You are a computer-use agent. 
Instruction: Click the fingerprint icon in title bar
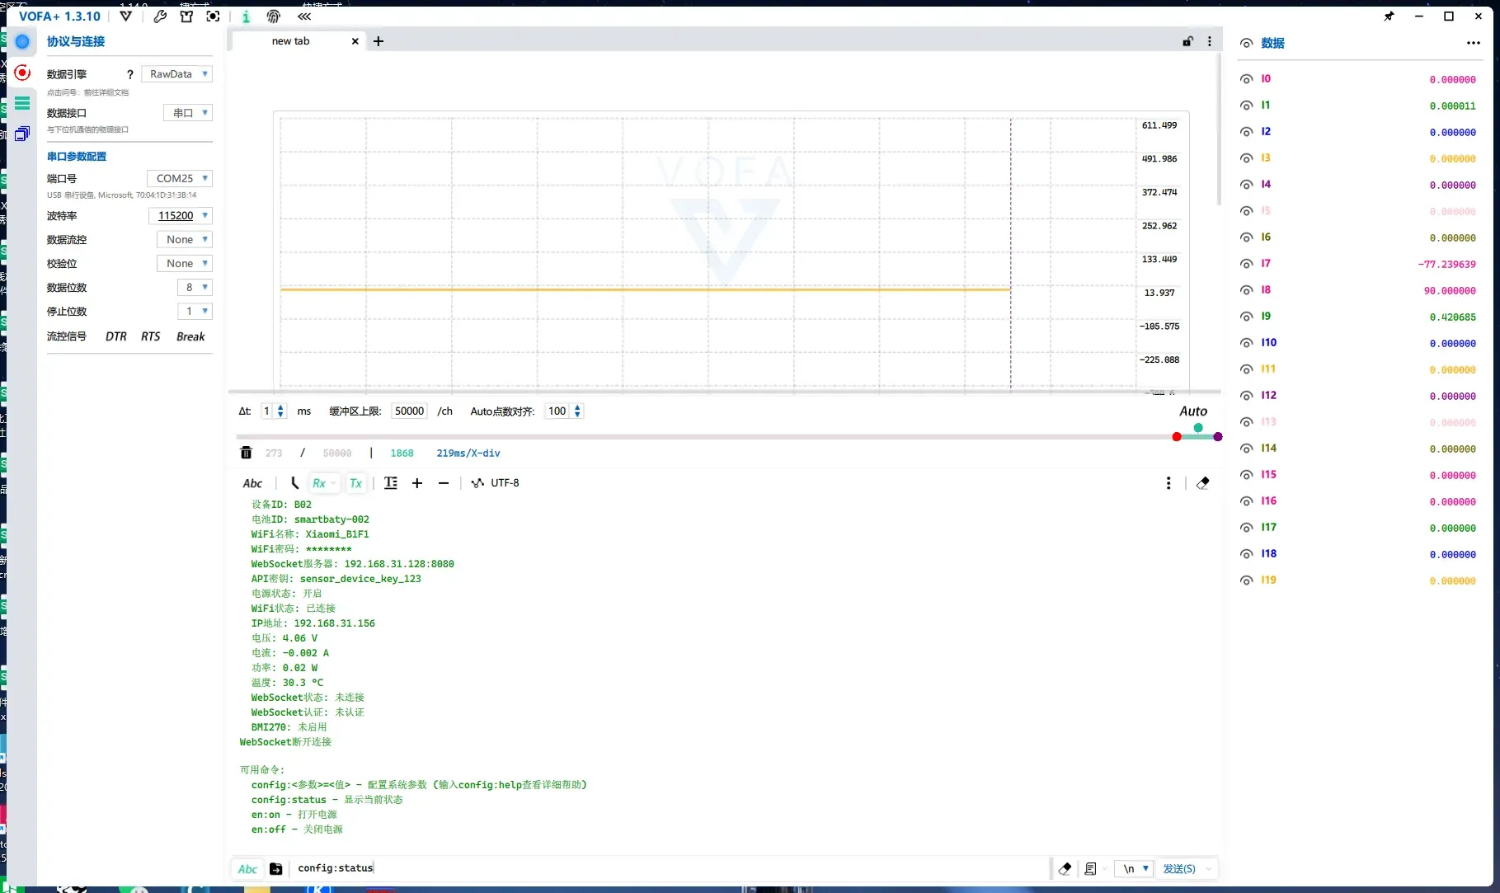(273, 16)
